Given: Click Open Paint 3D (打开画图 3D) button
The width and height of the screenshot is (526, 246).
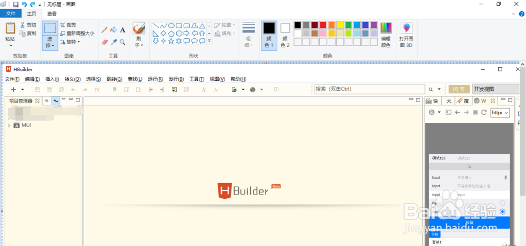Looking at the screenshot, I should pos(406,36).
